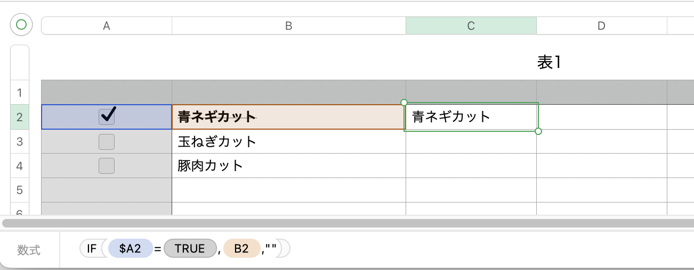Click the circular table handle icon

(21, 24)
